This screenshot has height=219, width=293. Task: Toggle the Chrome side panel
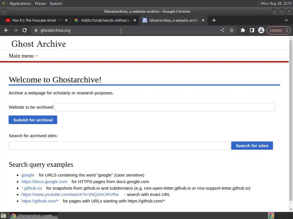[x=252, y=30]
